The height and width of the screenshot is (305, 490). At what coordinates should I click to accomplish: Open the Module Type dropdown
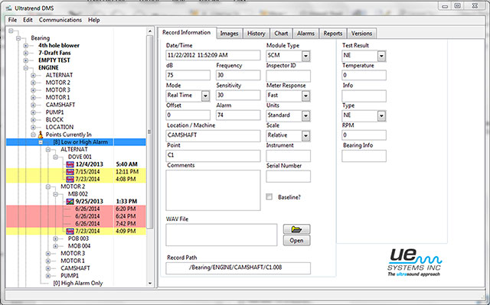[305, 56]
